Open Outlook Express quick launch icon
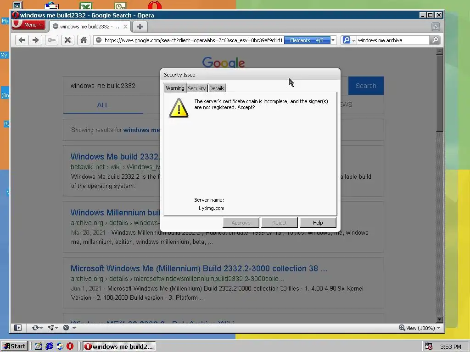Viewport: 470px width, 352px height. pos(60,346)
